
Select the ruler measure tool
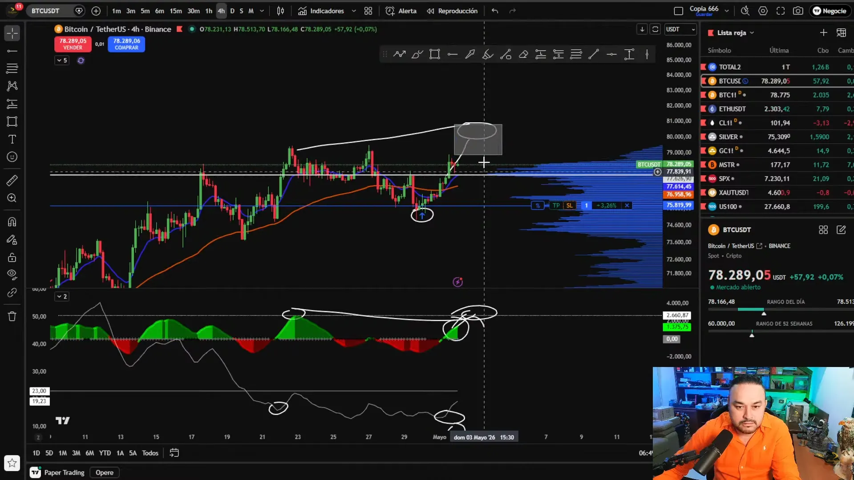pyautogui.click(x=12, y=180)
